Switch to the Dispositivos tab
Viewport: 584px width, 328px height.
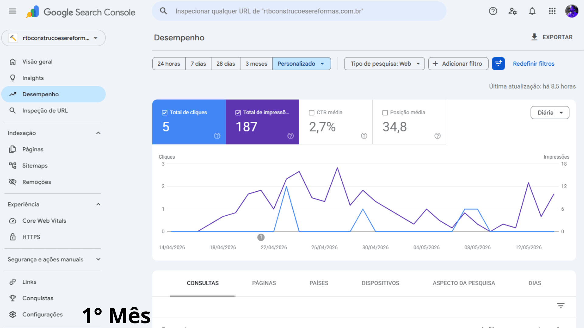click(380, 283)
